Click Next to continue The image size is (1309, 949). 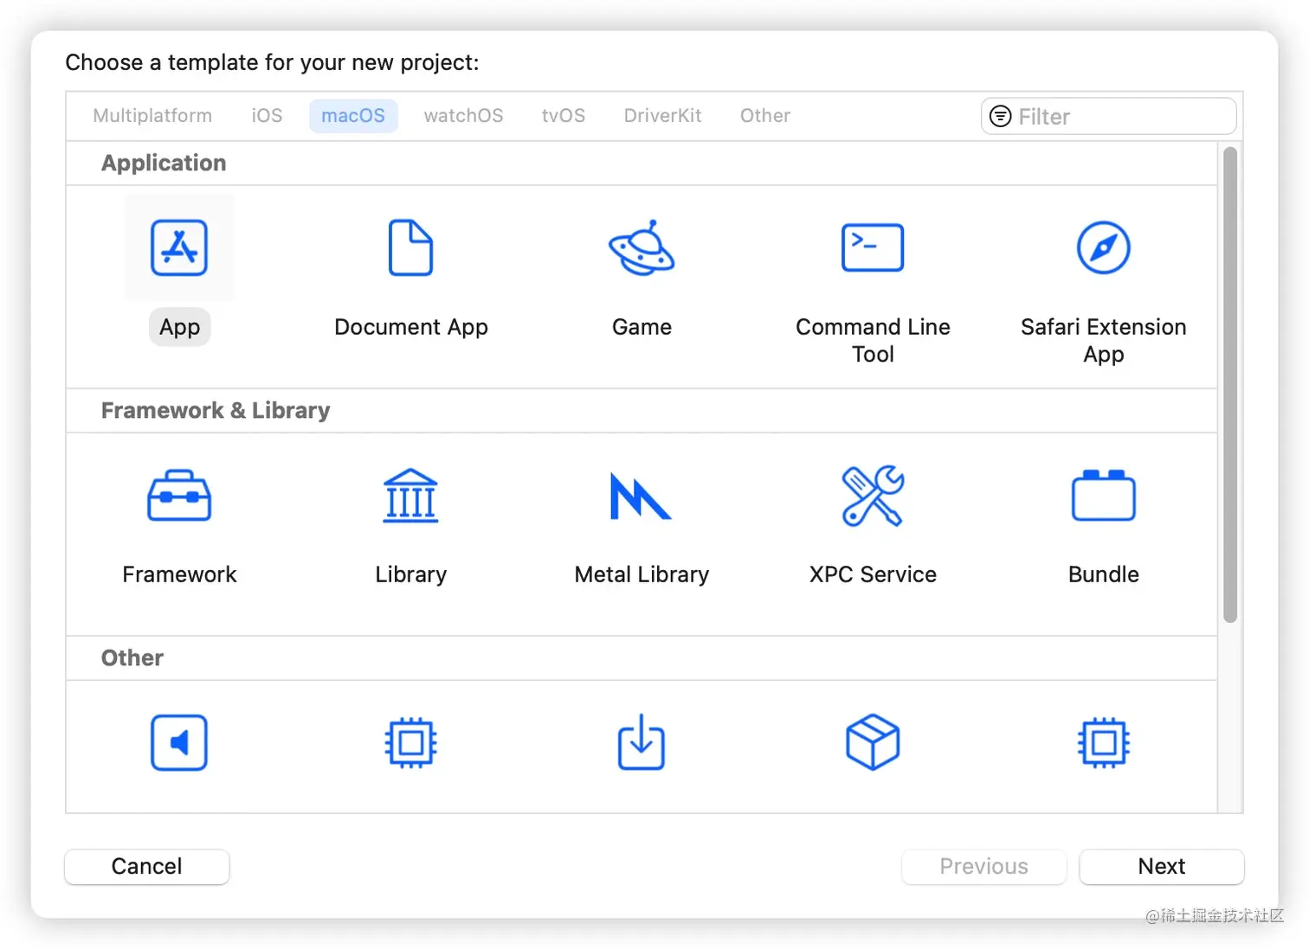coord(1161,866)
